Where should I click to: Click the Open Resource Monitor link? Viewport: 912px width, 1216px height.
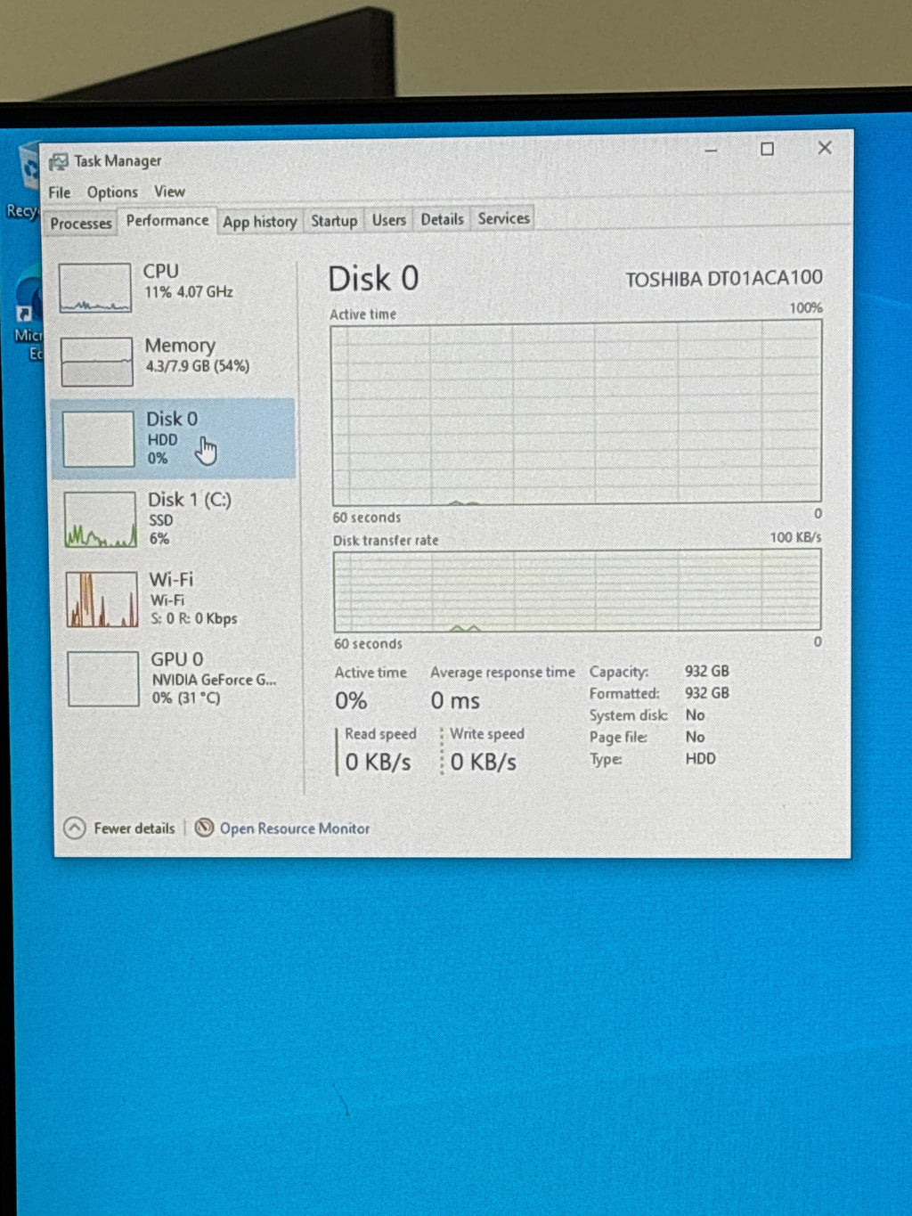295,828
